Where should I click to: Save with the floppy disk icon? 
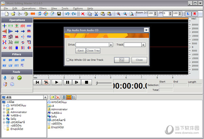59,14
